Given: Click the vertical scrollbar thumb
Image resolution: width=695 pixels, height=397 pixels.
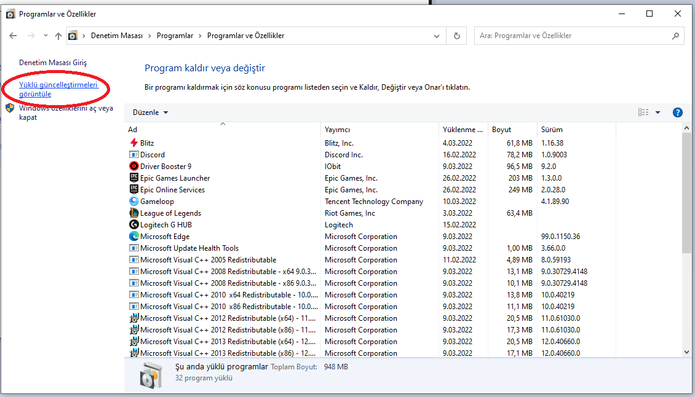Looking at the screenshot, I should (x=686, y=193).
